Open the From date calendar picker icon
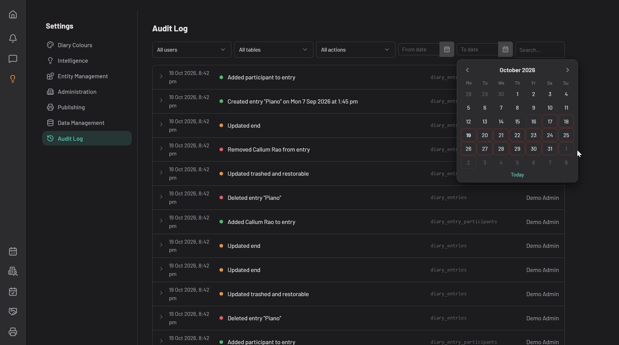The width and height of the screenshot is (619, 345). (446, 49)
